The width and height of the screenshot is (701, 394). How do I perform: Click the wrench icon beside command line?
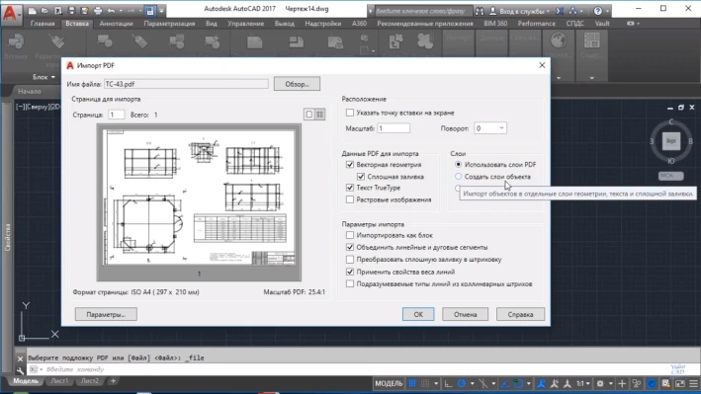click(20, 370)
